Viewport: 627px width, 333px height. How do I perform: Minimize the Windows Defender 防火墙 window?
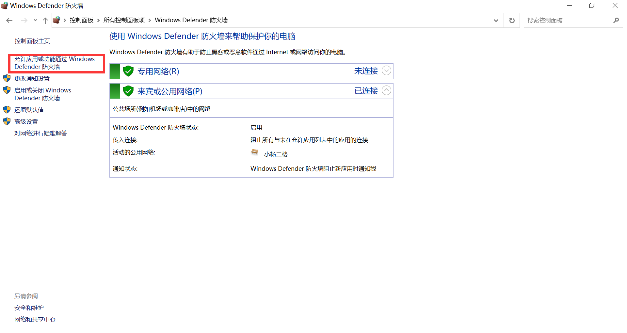tap(569, 6)
